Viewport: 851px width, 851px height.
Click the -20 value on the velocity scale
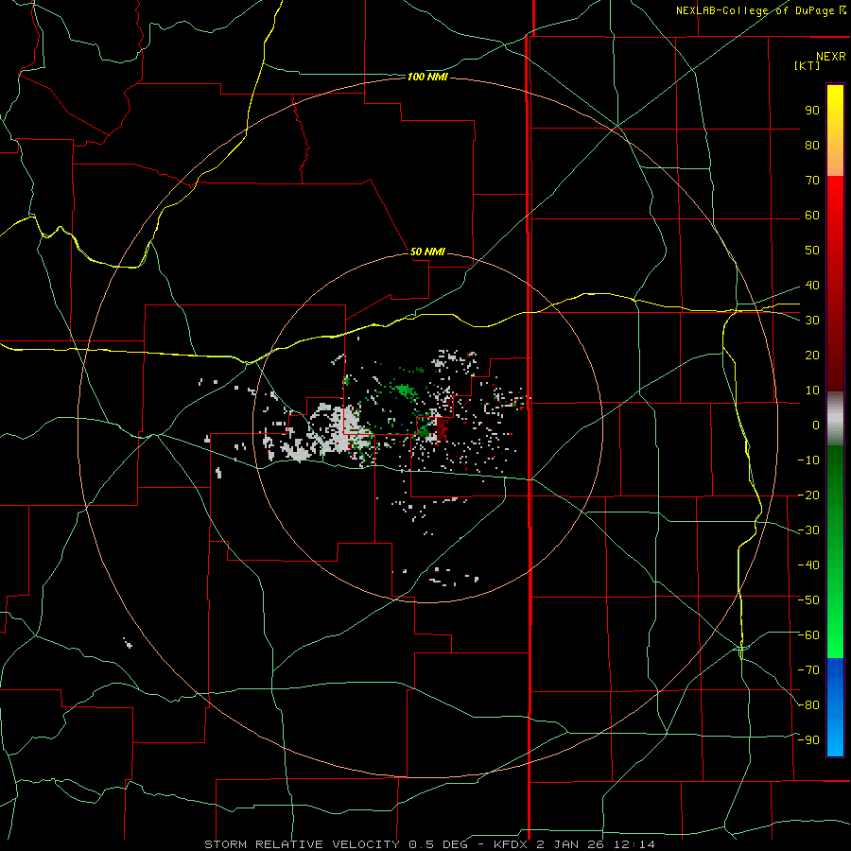pyautogui.click(x=808, y=495)
